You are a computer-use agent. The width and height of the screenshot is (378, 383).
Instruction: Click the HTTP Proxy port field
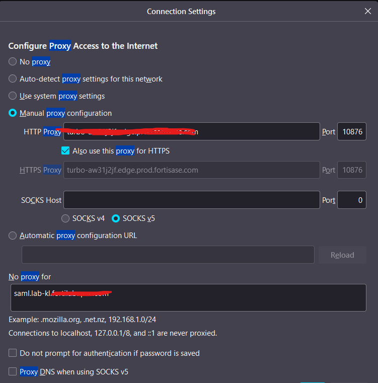[x=351, y=132]
